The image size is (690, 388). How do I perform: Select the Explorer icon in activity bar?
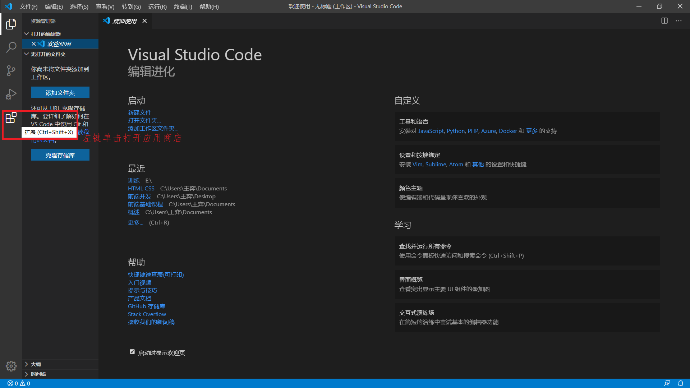11,24
